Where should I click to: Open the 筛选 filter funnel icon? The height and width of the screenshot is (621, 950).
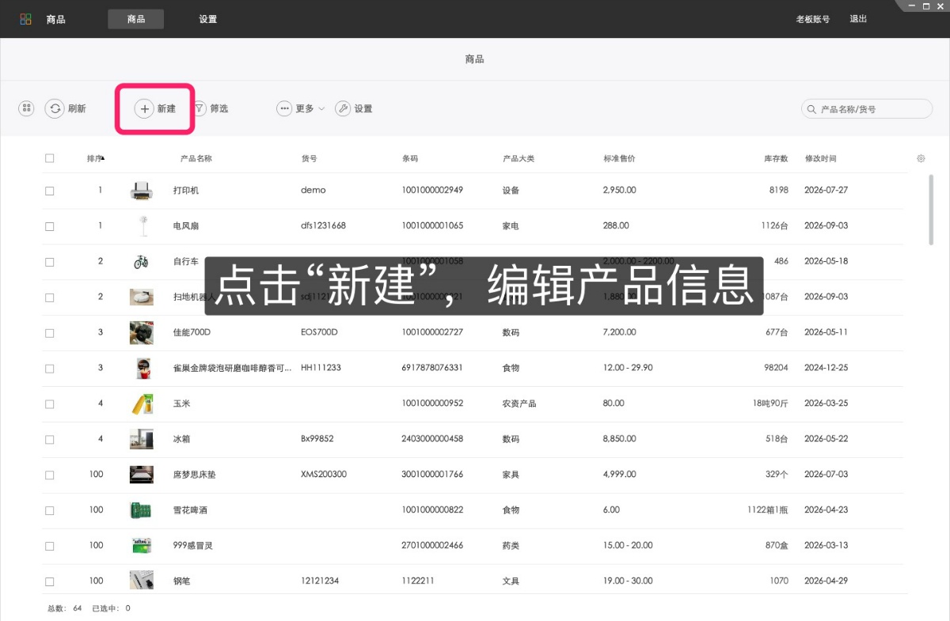pyautogui.click(x=199, y=108)
